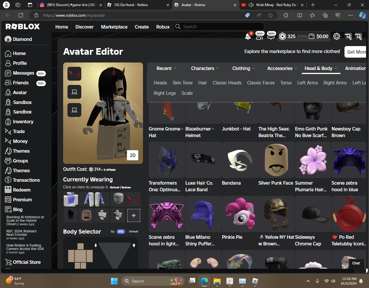Open the friend requests icon in header
369x288 pixels.
pyautogui.click(x=259, y=36)
